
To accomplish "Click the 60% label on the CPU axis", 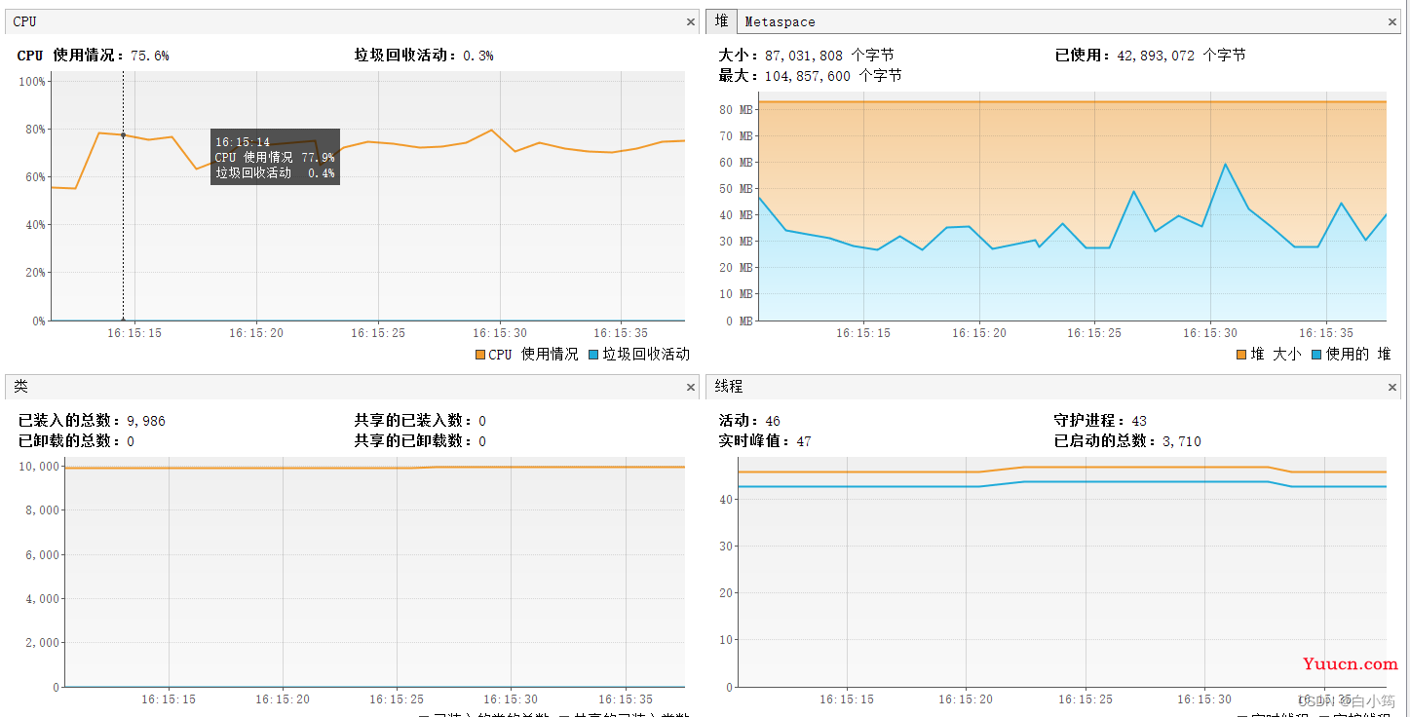I will (x=35, y=176).
